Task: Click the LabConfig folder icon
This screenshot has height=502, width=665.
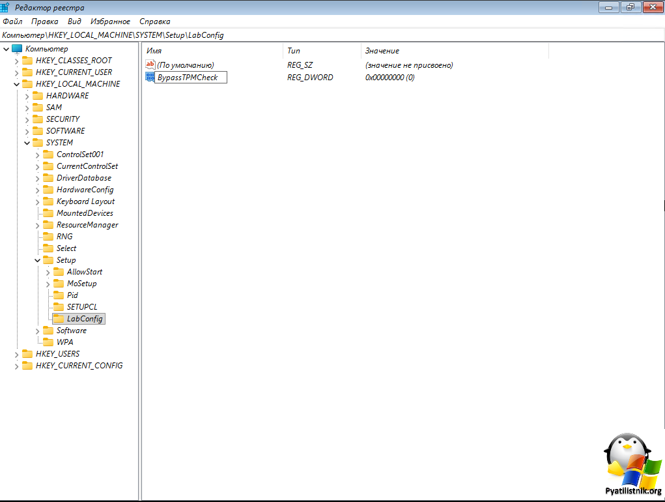Action: tap(59, 319)
